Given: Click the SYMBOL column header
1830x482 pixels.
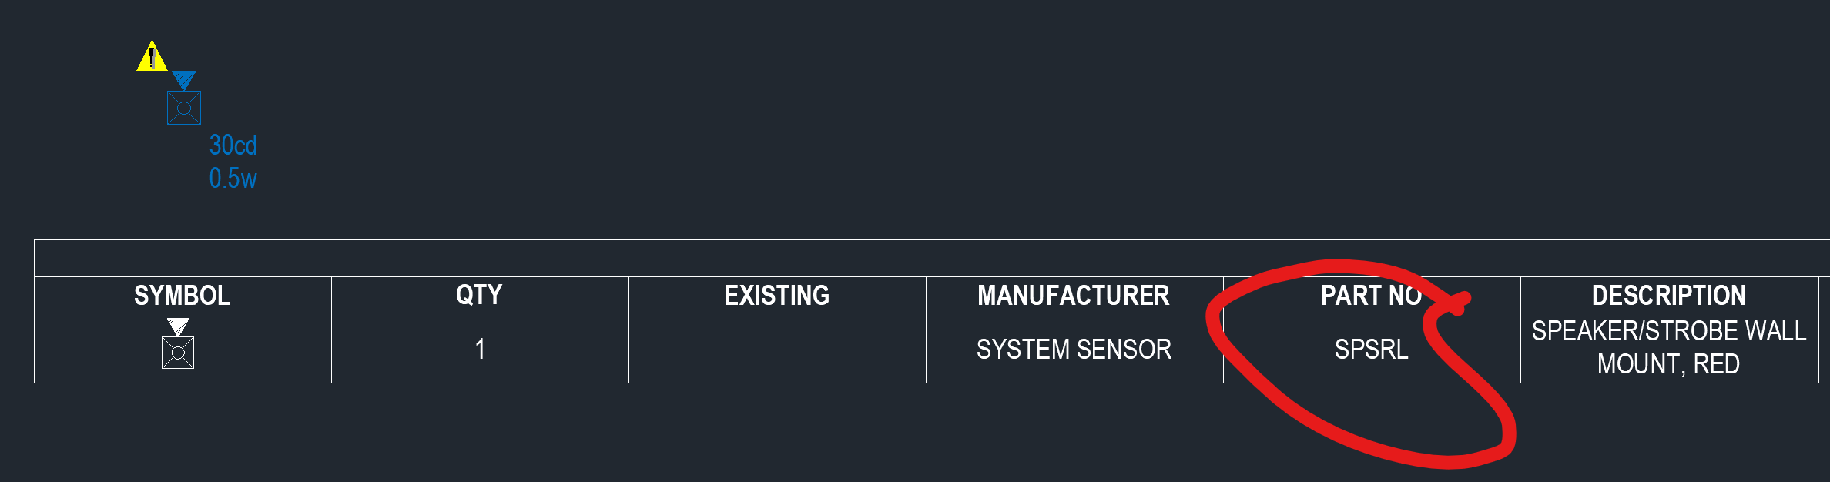Looking at the screenshot, I should (183, 295).
